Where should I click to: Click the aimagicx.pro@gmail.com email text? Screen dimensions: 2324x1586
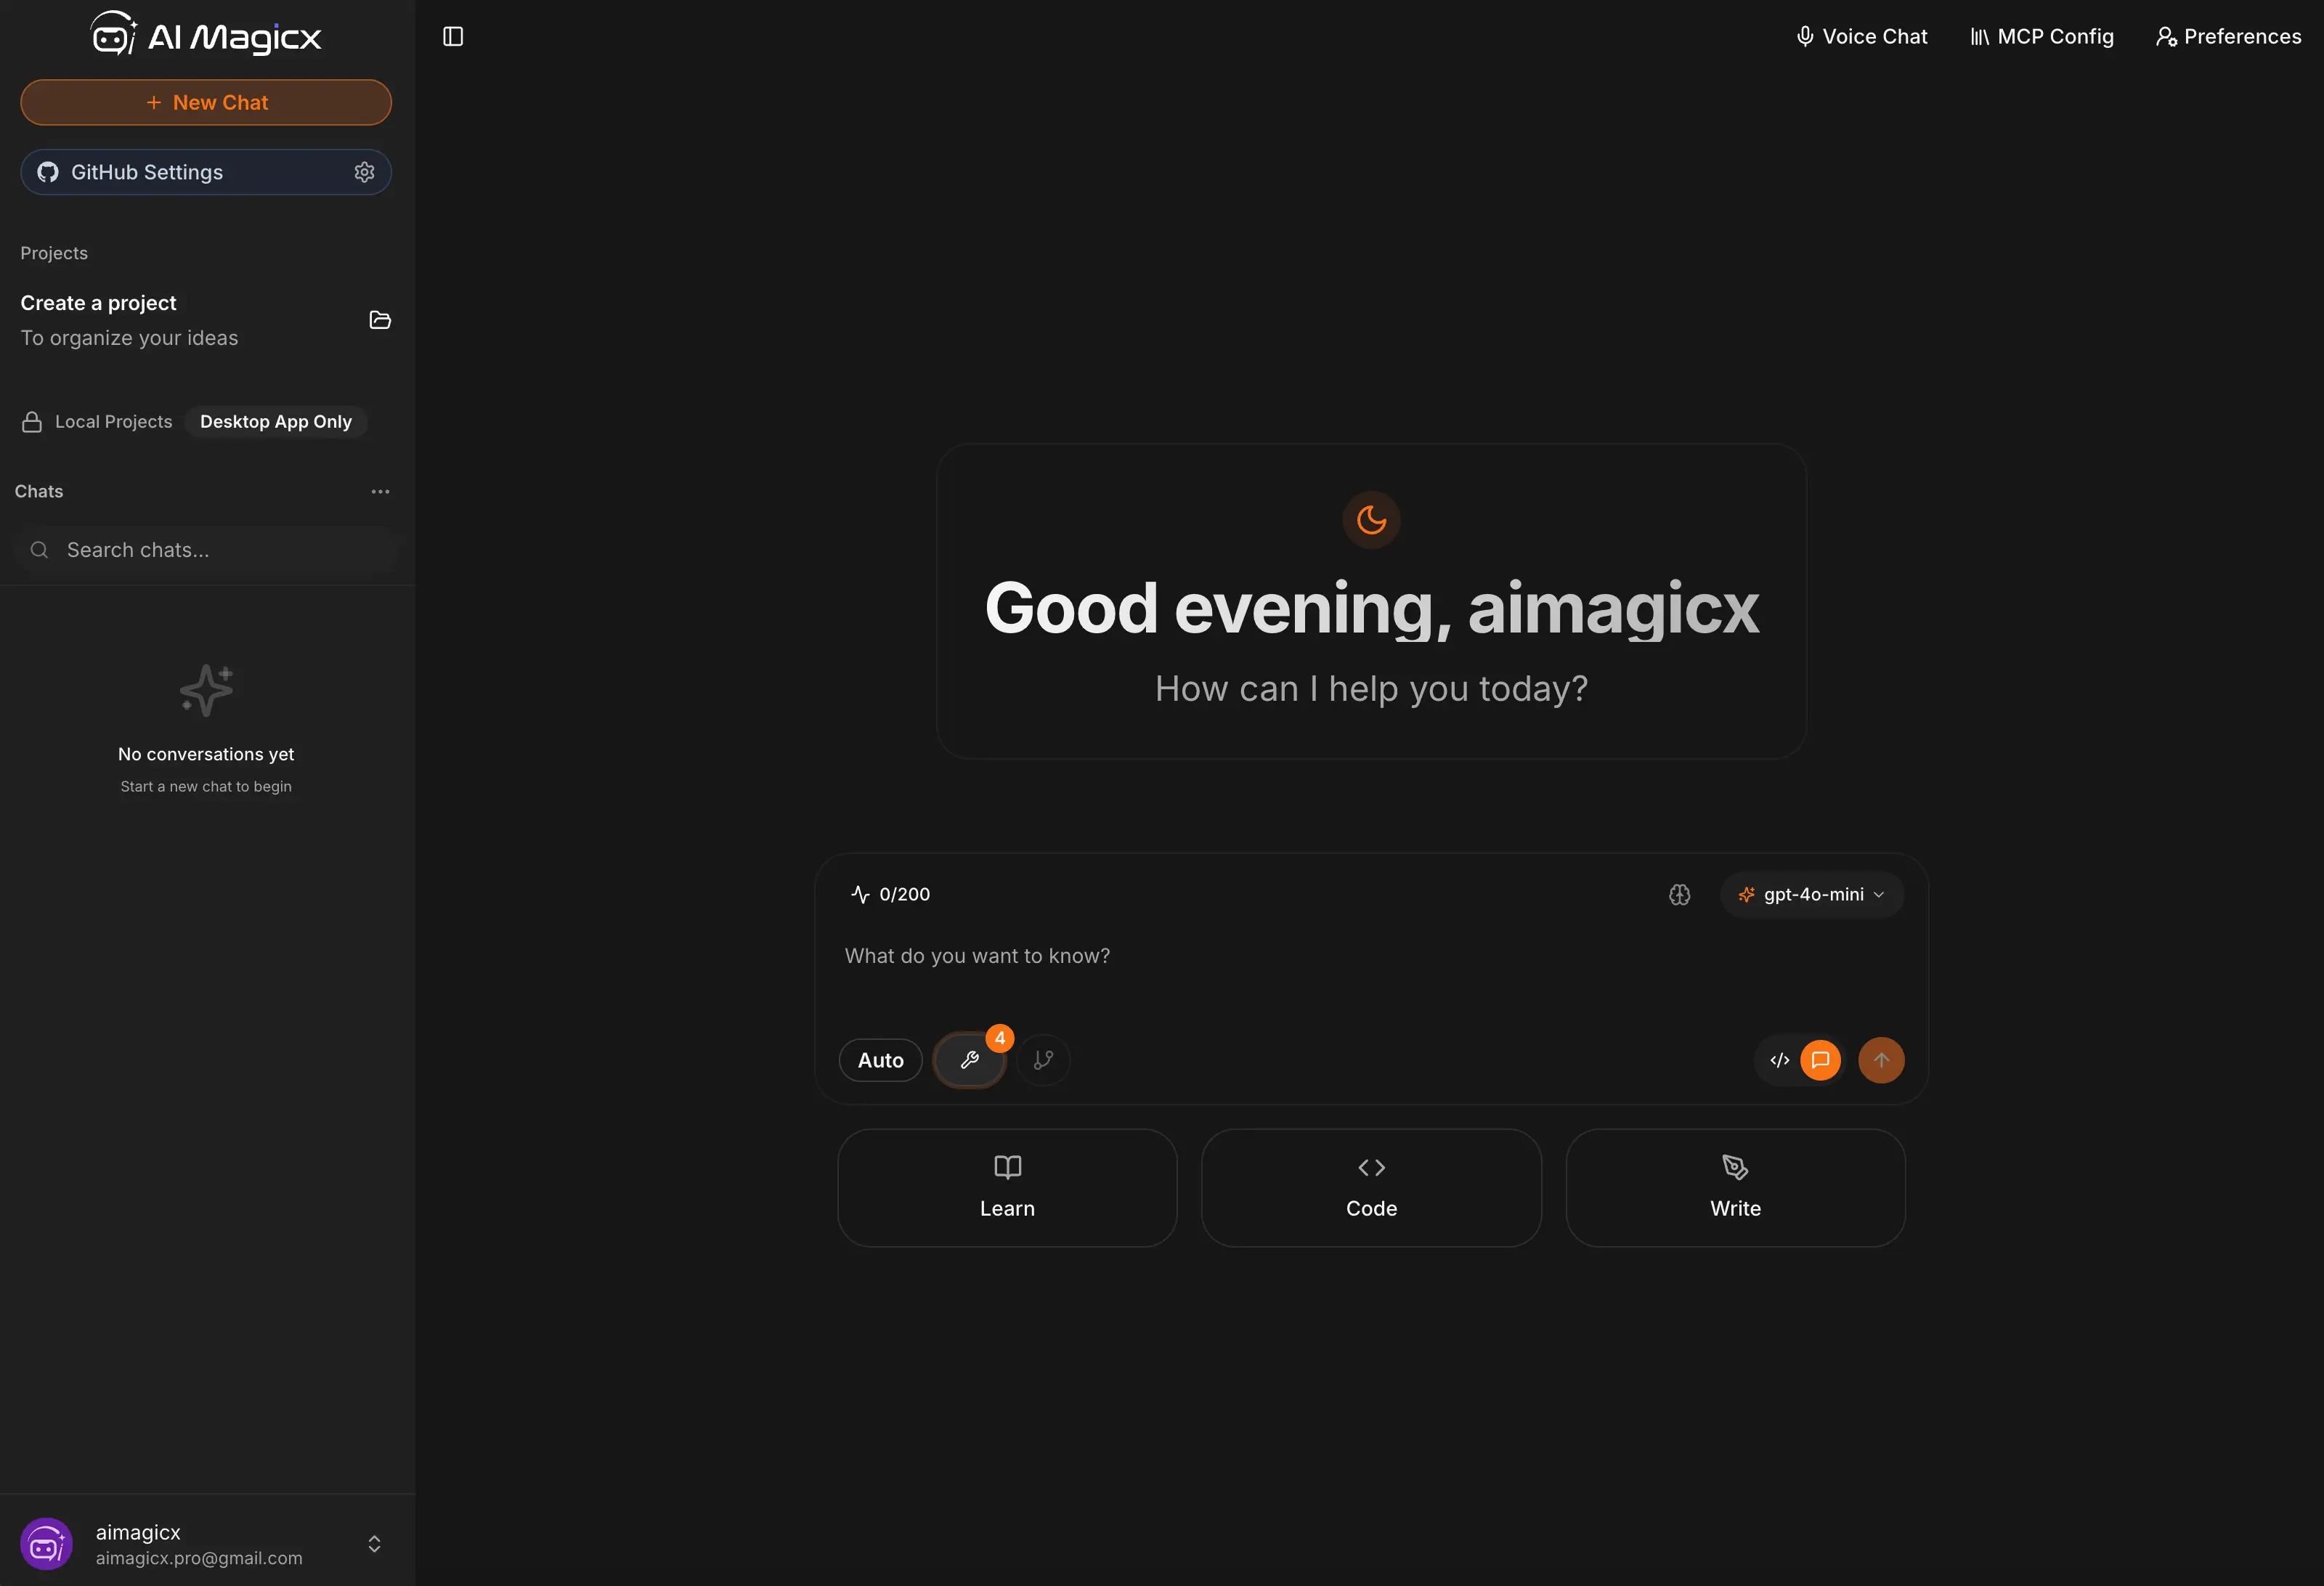tap(199, 1558)
